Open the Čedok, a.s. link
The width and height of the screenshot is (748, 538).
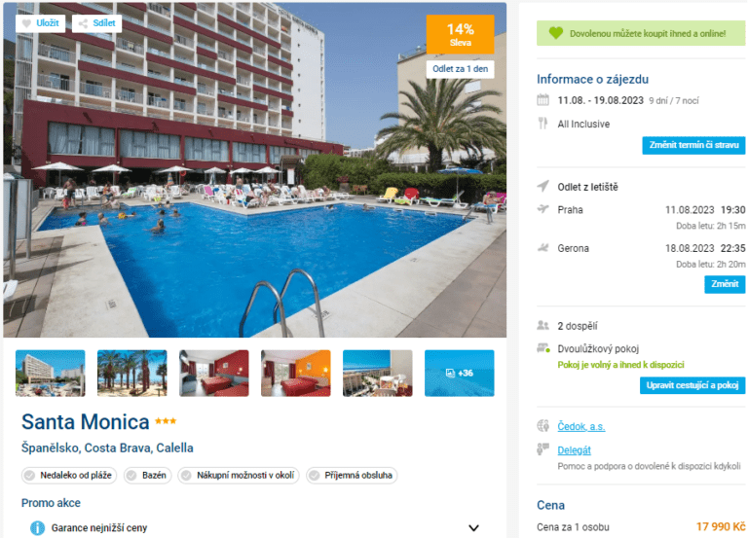581,426
